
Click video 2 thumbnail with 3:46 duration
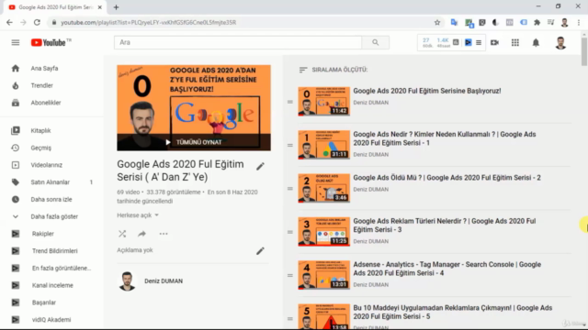point(324,188)
